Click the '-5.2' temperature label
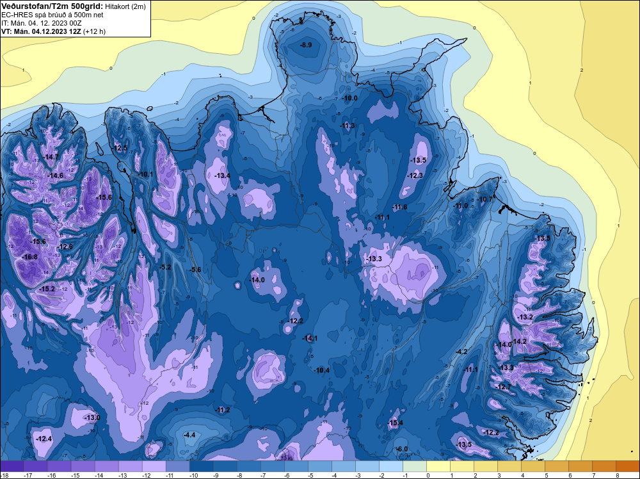The height and width of the screenshot is (479, 640). (x=165, y=267)
